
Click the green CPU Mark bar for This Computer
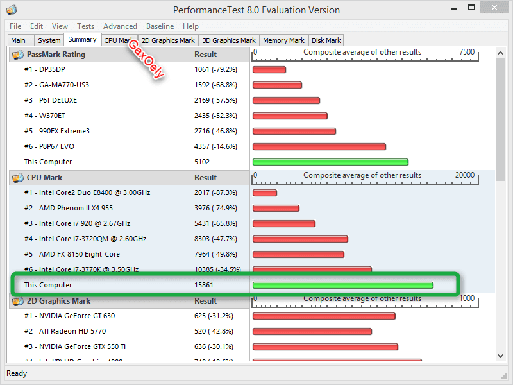click(x=343, y=285)
